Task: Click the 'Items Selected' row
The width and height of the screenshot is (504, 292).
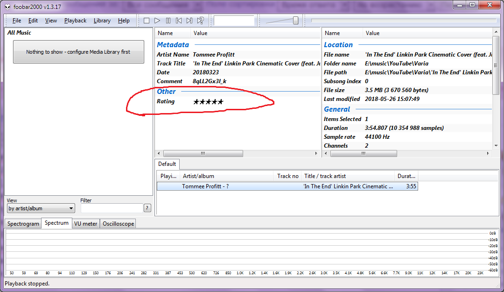Action: [407, 119]
